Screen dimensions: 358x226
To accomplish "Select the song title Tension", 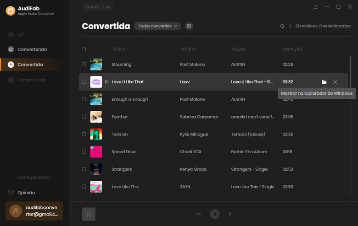I will coord(120,135).
